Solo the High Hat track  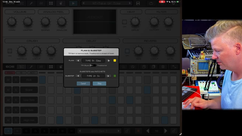point(16,120)
